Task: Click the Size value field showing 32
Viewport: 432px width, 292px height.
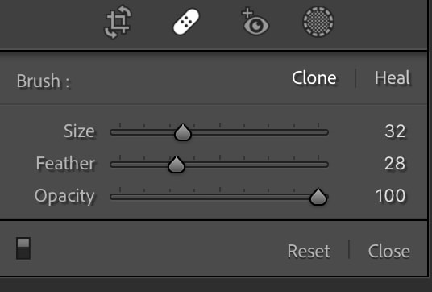Action: tap(395, 131)
